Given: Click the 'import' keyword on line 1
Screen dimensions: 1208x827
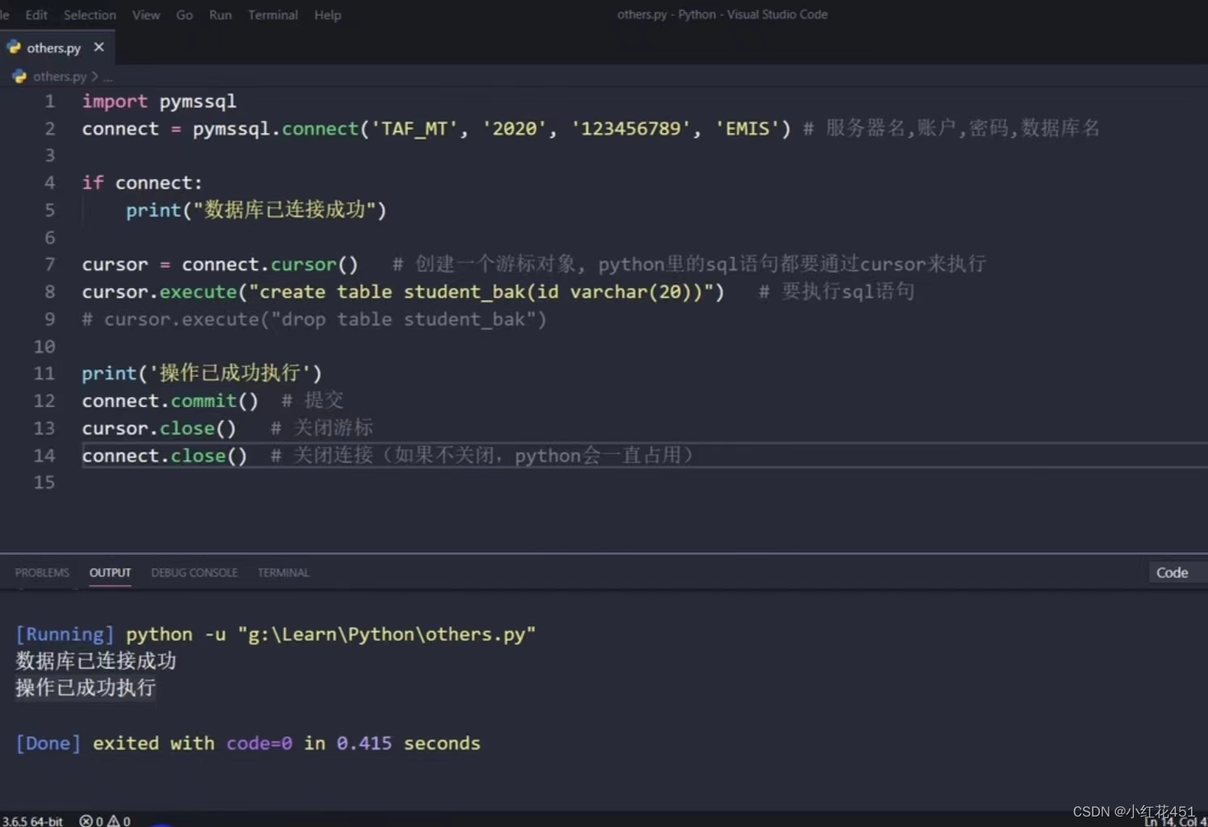Looking at the screenshot, I should [x=115, y=102].
